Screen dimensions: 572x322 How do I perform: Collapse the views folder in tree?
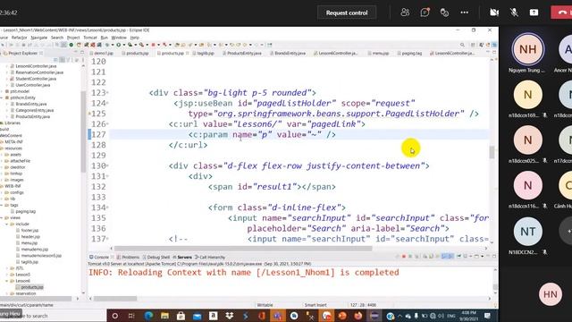[2, 217]
